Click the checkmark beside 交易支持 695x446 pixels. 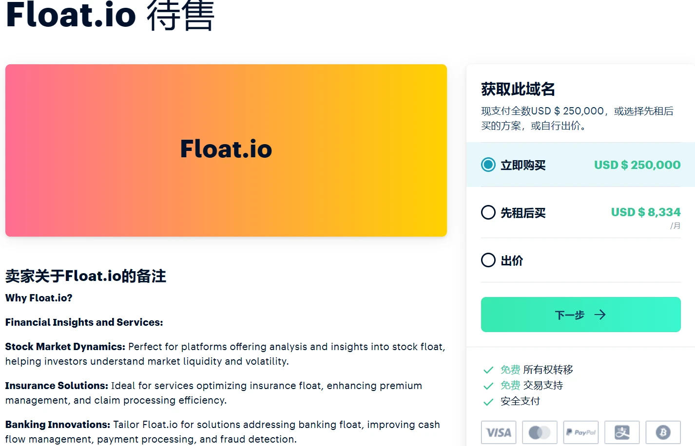tap(488, 386)
